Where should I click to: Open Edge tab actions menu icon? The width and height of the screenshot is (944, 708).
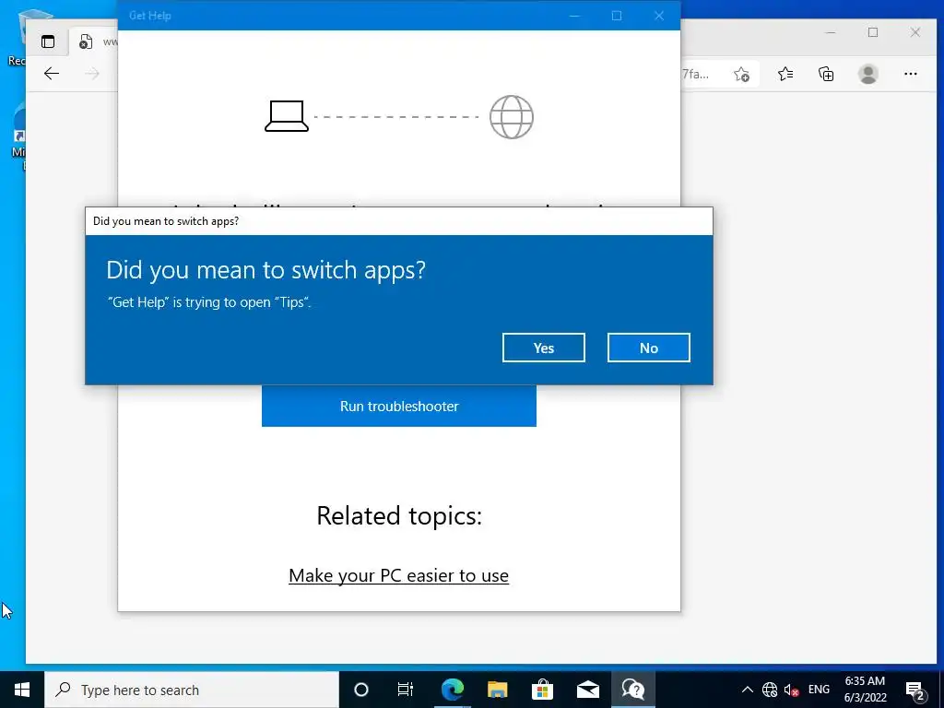[48, 41]
